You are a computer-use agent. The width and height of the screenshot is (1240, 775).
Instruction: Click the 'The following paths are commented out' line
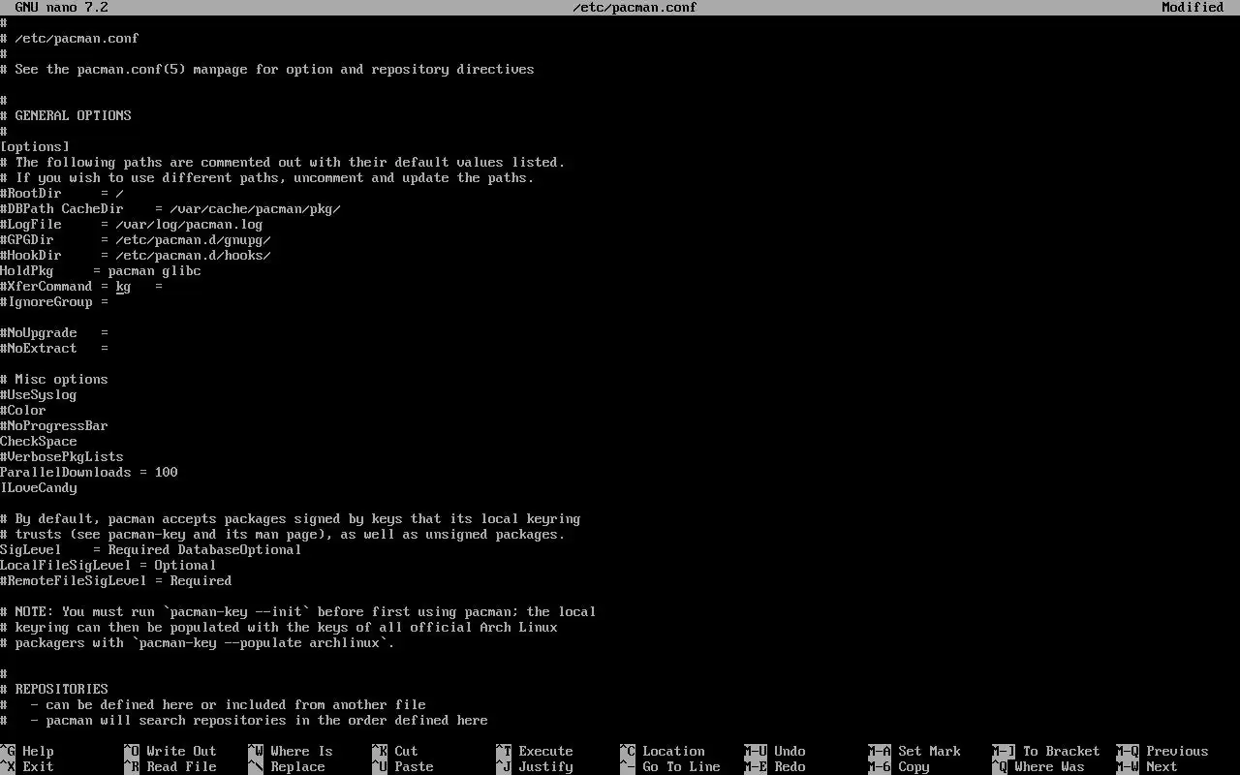(x=283, y=162)
